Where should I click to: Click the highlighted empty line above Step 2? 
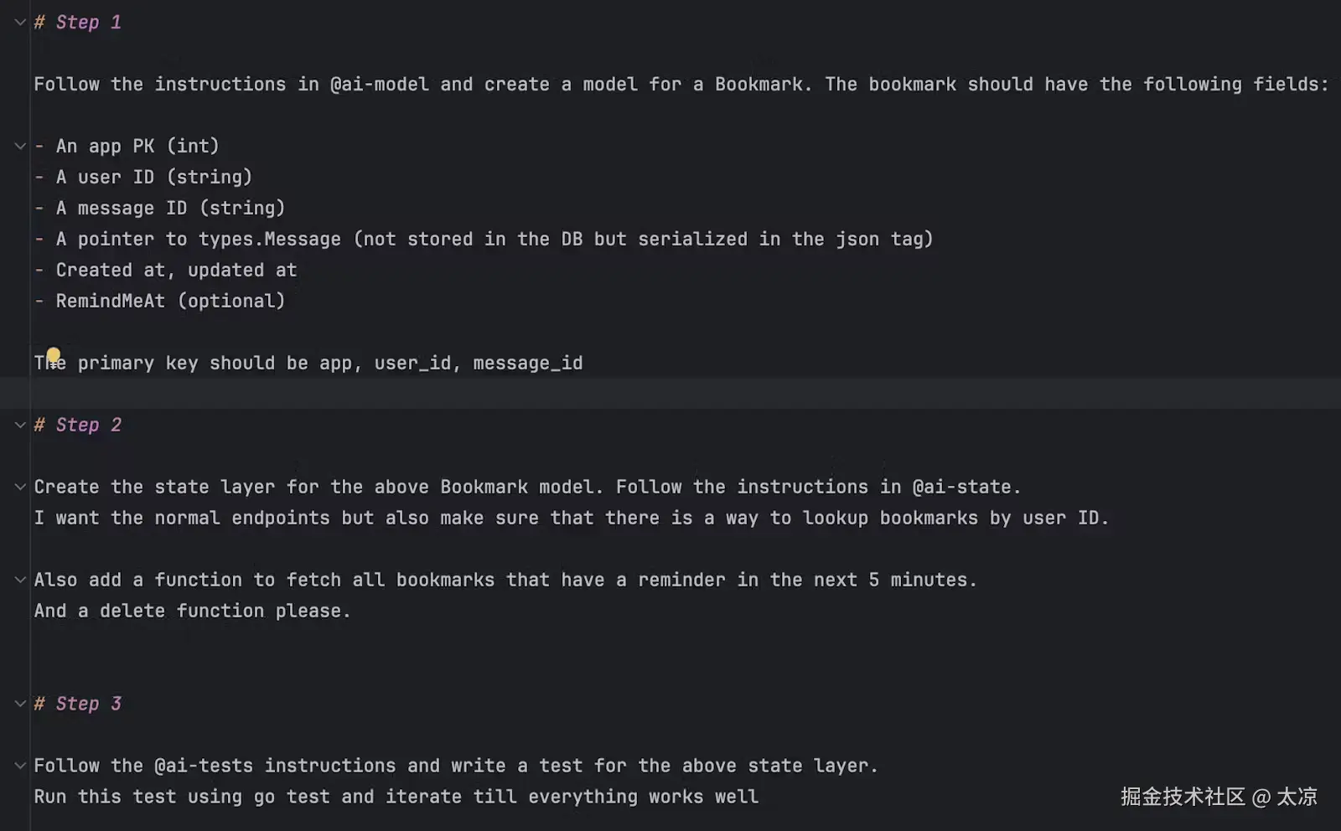(670, 394)
